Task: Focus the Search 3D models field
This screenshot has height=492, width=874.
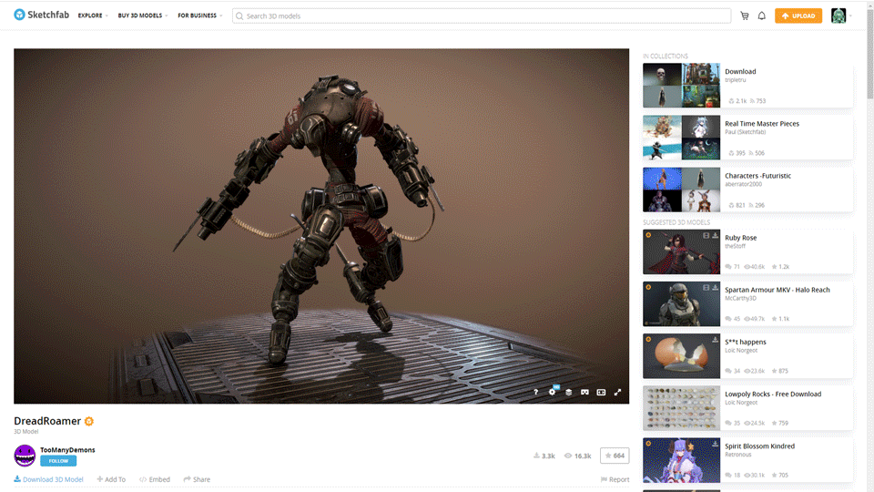Action: pos(482,15)
